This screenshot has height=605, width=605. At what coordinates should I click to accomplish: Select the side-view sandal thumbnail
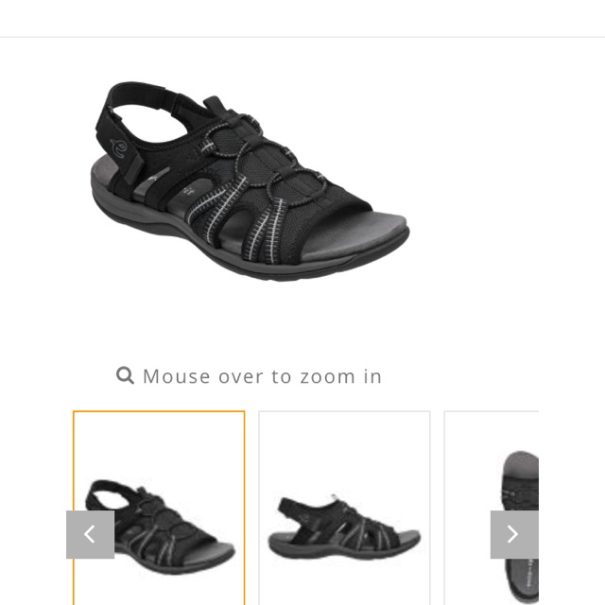pyautogui.click(x=344, y=509)
